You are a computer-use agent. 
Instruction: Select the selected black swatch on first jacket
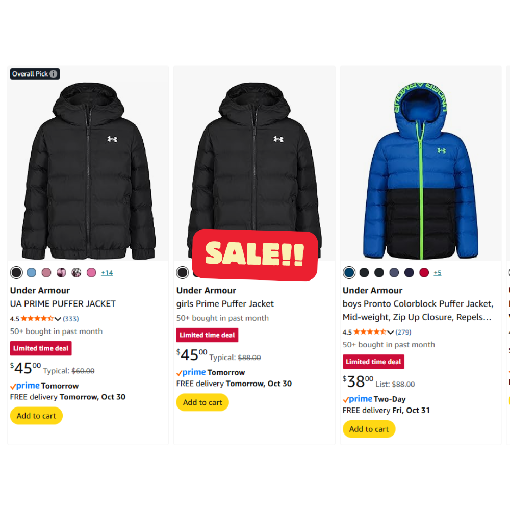(17, 273)
